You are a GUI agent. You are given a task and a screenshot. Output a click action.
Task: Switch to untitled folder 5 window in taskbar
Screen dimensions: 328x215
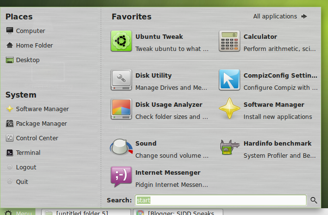[x=86, y=212]
